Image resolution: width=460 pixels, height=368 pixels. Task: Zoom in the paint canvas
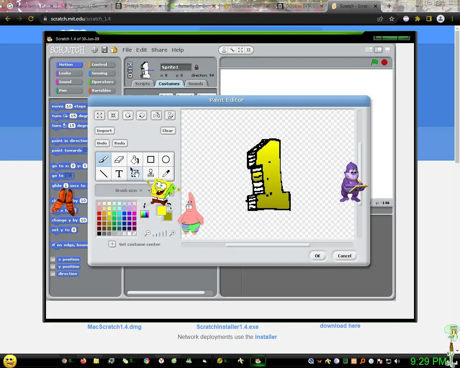coord(172,234)
